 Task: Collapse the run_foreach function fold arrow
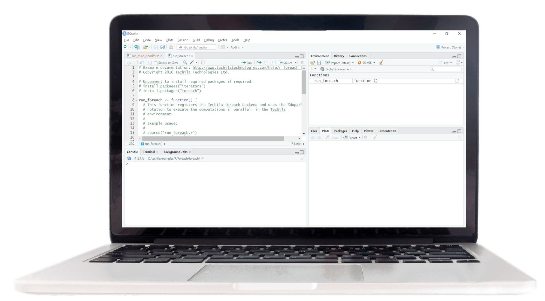pyautogui.click(x=136, y=100)
